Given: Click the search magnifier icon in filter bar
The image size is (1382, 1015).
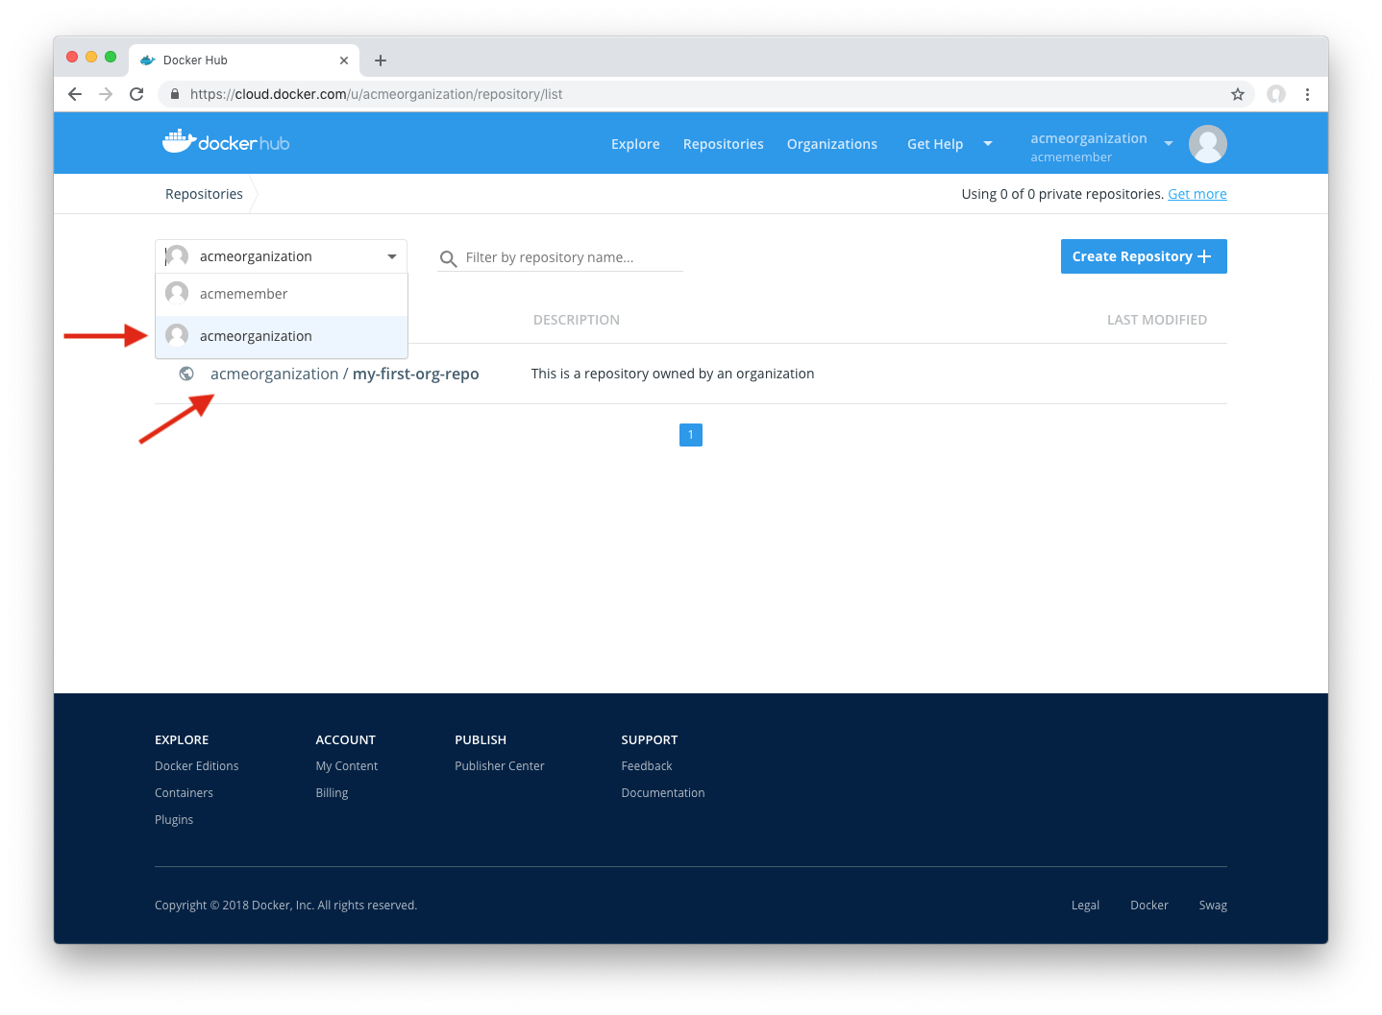Looking at the screenshot, I should pos(448,258).
